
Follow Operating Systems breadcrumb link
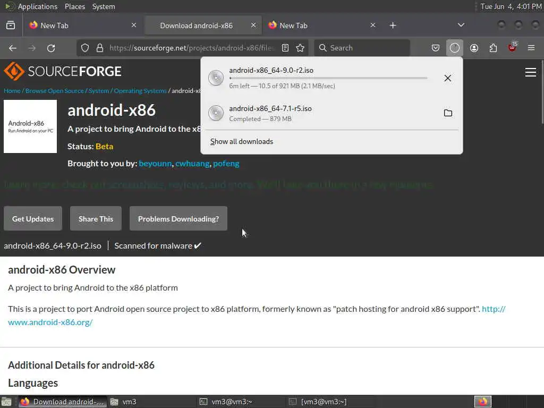coord(140,91)
